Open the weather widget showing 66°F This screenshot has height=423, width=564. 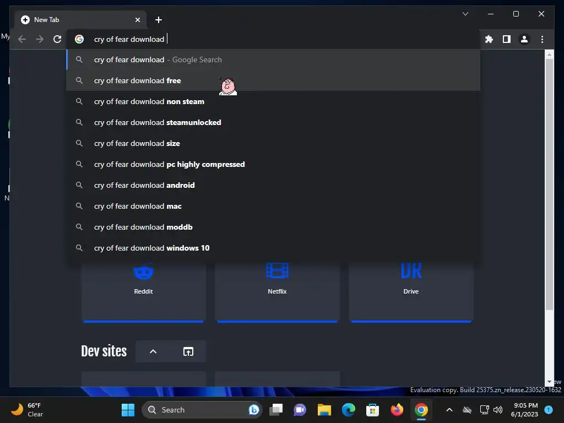pyautogui.click(x=27, y=410)
